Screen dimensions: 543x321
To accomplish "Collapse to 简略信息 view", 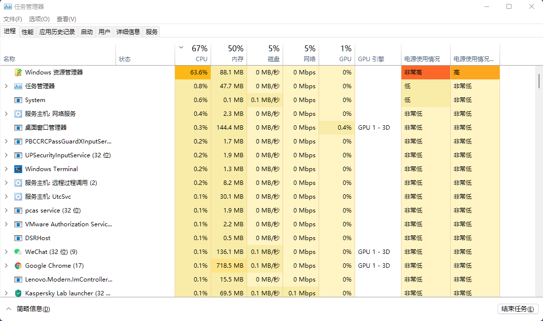I will point(28,309).
